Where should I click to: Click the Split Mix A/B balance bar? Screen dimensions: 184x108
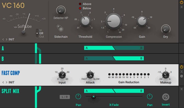pos(114,91)
